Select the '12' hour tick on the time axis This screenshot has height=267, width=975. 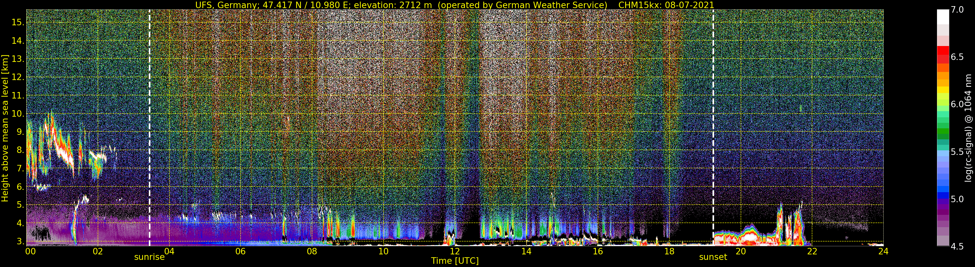pyautogui.click(x=455, y=251)
